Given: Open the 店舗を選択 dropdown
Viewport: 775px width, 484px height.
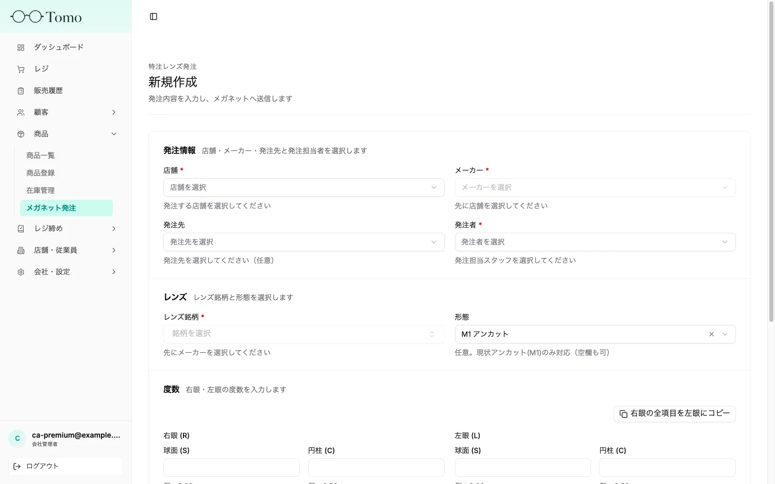Looking at the screenshot, I should [304, 187].
